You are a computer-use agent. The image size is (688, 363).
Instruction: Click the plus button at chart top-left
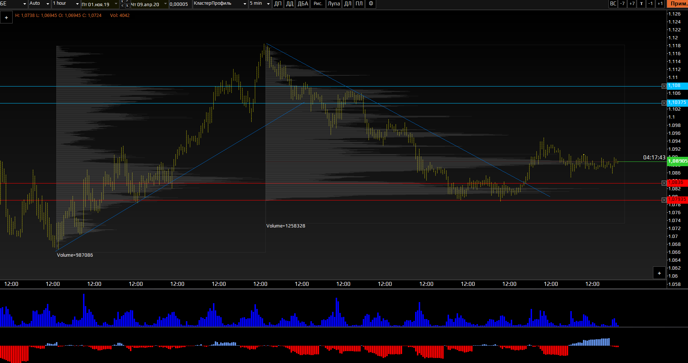[x=6, y=17]
